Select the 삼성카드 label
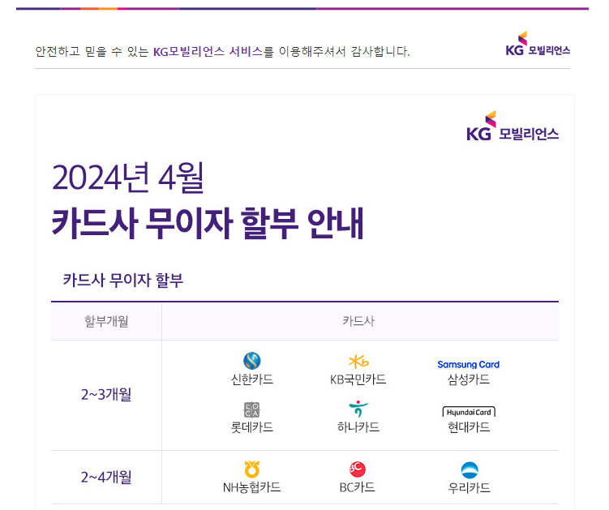 469,379
